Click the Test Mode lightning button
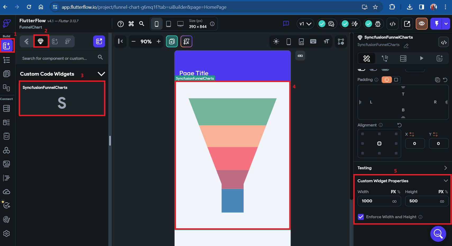The image size is (452, 246). coord(437,24)
